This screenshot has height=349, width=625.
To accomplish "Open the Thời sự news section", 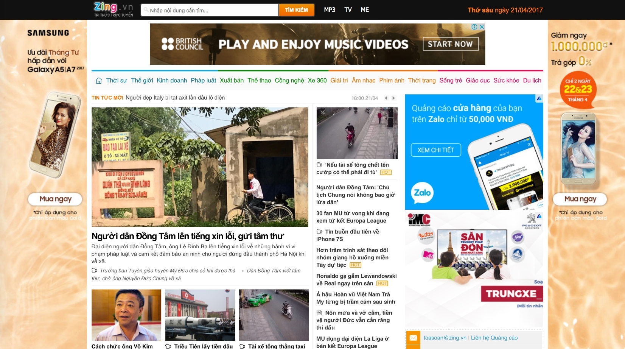I will [x=117, y=80].
